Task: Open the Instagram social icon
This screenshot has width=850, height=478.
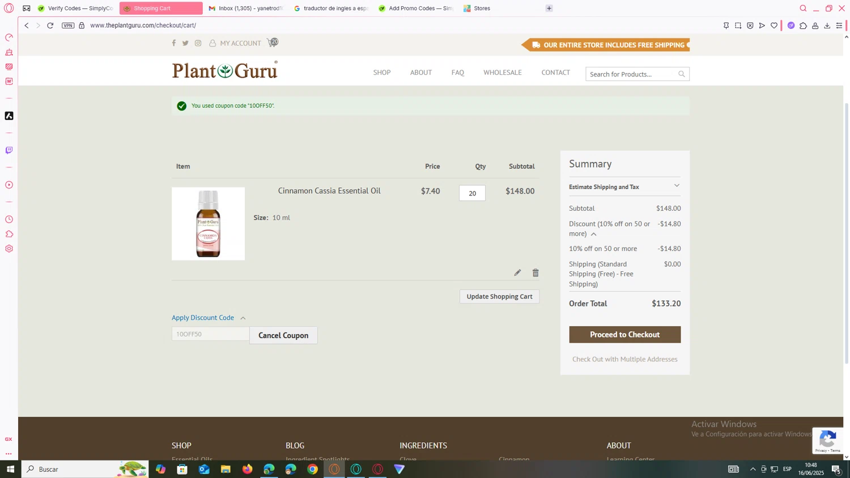Action: (198, 43)
